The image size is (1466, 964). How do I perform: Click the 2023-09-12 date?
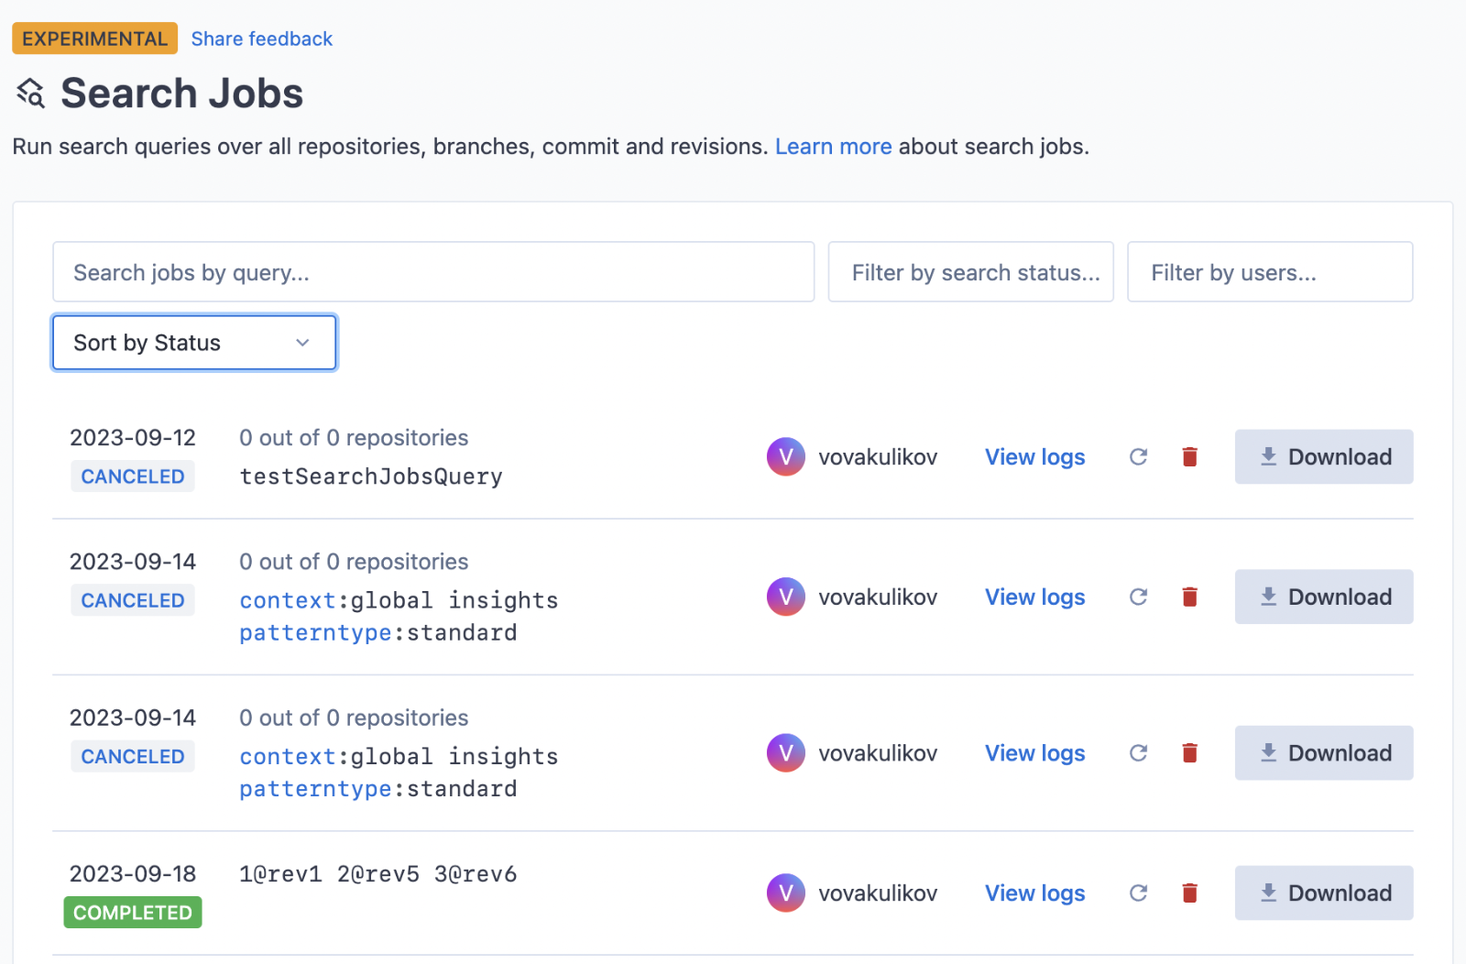133,438
